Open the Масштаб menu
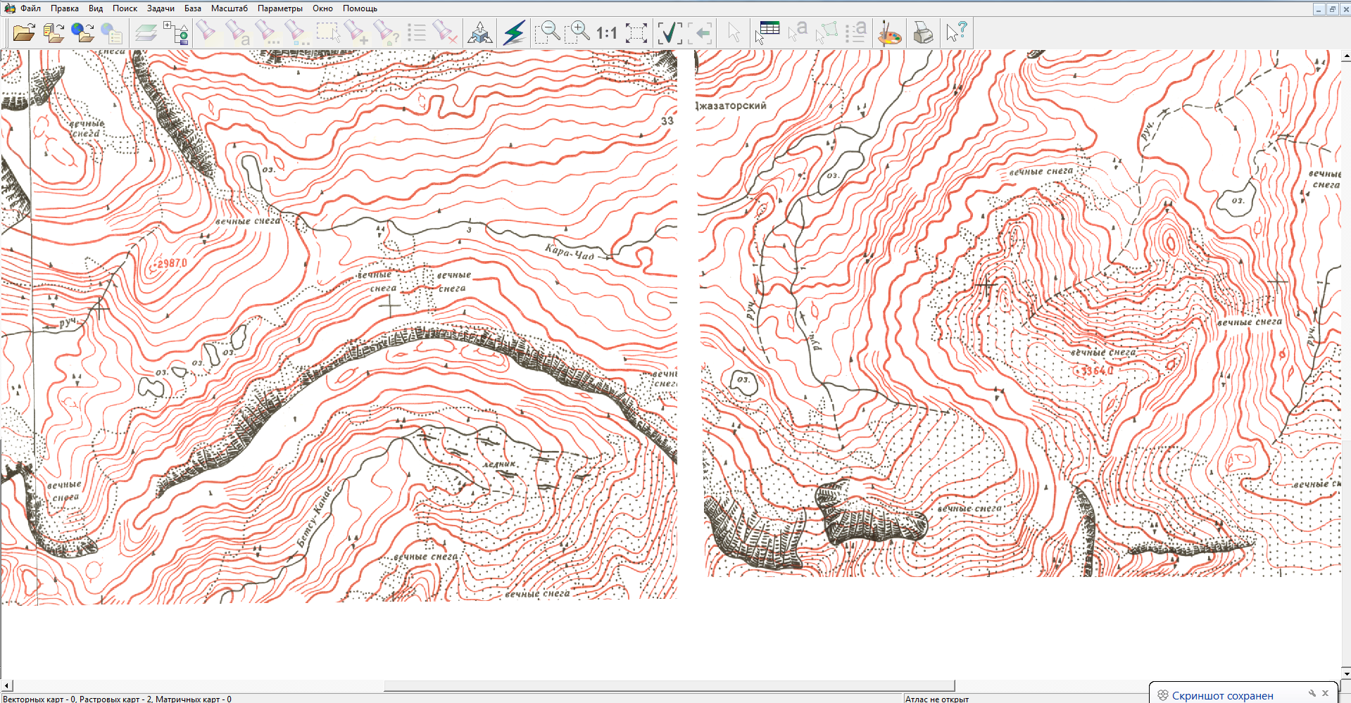The width and height of the screenshot is (1351, 703). pyautogui.click(x=229, y=8)
